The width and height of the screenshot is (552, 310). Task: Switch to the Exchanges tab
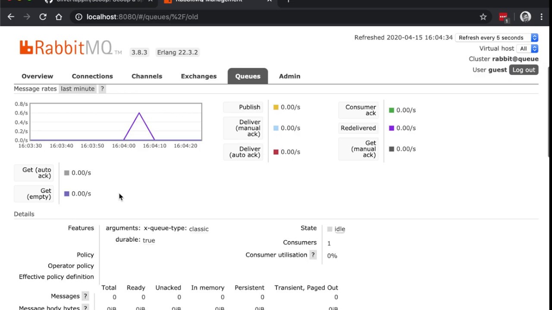point(199,76)
